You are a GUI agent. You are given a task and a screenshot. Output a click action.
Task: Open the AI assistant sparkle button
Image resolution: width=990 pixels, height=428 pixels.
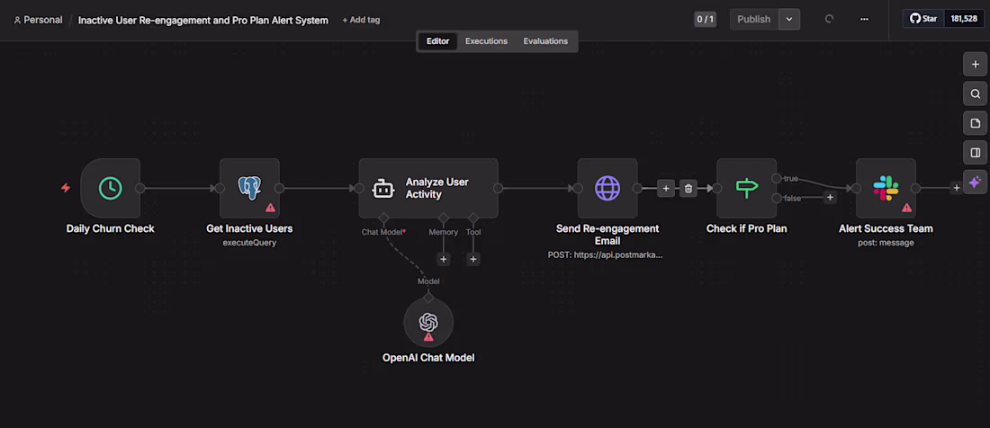pos(976,182)
